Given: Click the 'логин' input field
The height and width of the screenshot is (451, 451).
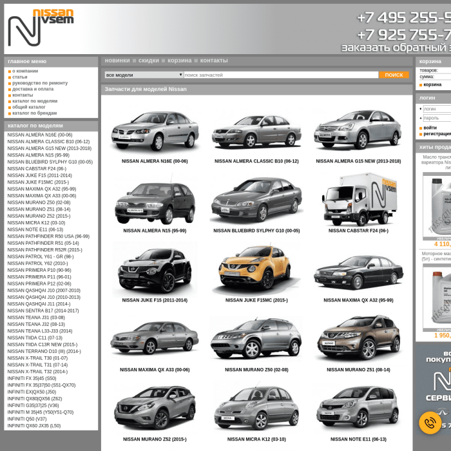Looking at the screenshot, I should 437,109.
